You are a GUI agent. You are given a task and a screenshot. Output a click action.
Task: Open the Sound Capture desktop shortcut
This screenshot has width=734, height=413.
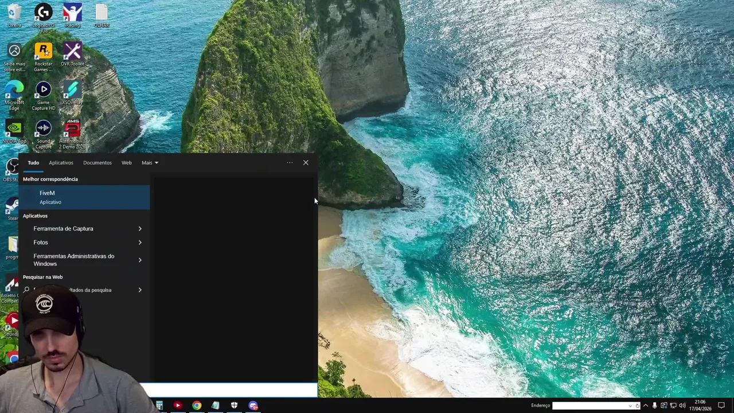pos(44,135)
